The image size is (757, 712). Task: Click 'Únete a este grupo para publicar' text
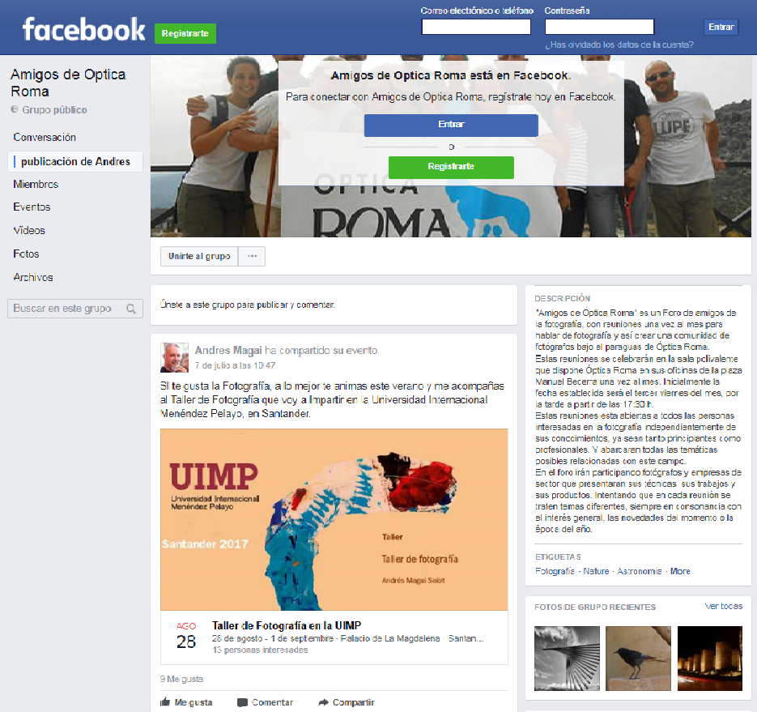pyautogui.click(x=248, y=305)
